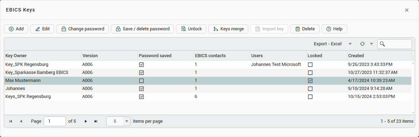Click created date 10/15/2024 2:53:03 PM
Viewport: 419px width, 137px height.
[372, 97]
